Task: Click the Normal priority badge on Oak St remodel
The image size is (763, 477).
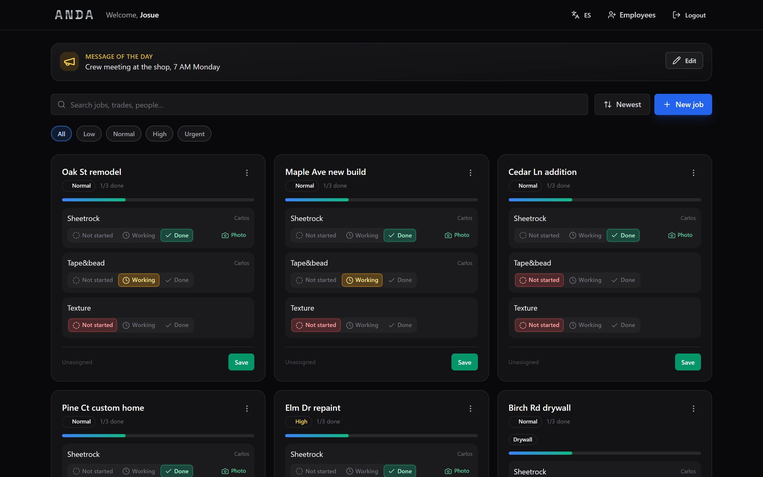Action: point(79,186)
